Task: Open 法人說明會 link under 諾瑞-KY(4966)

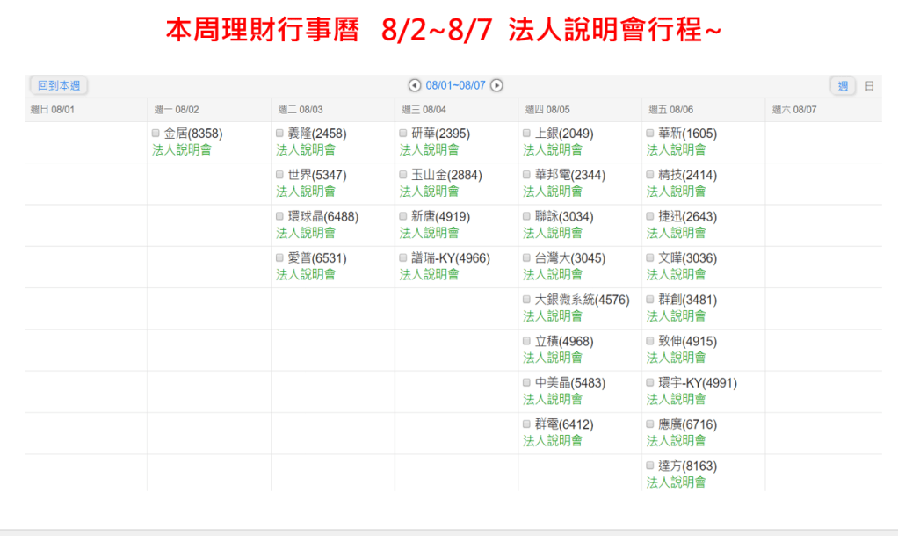Action: click(x=429, y=274)
